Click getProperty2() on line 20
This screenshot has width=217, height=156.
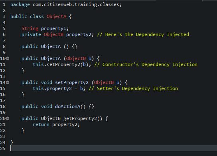[x=83, y=119]
